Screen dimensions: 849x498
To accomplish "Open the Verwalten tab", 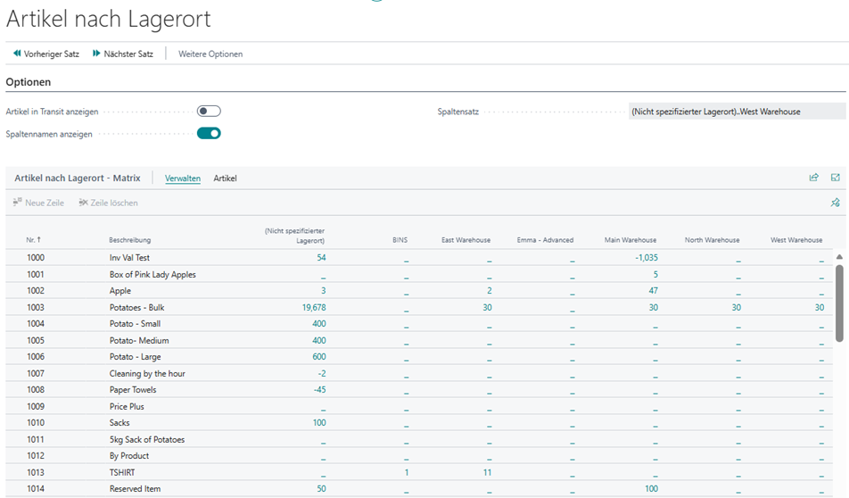I will tap(183, 178).
